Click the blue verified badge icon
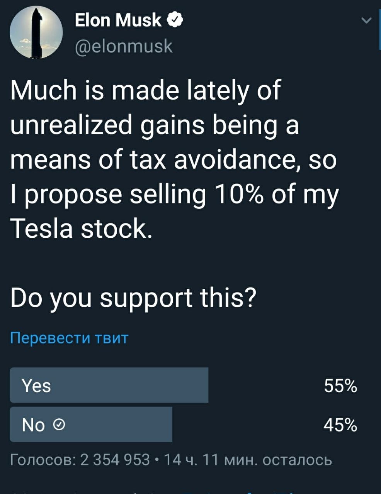The height and width of the screenshot is (494, 381). click(174, 20)
